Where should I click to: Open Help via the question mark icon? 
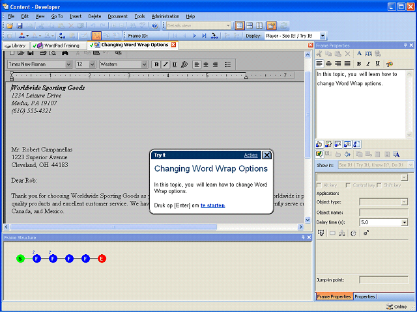[x=155, y=26]
